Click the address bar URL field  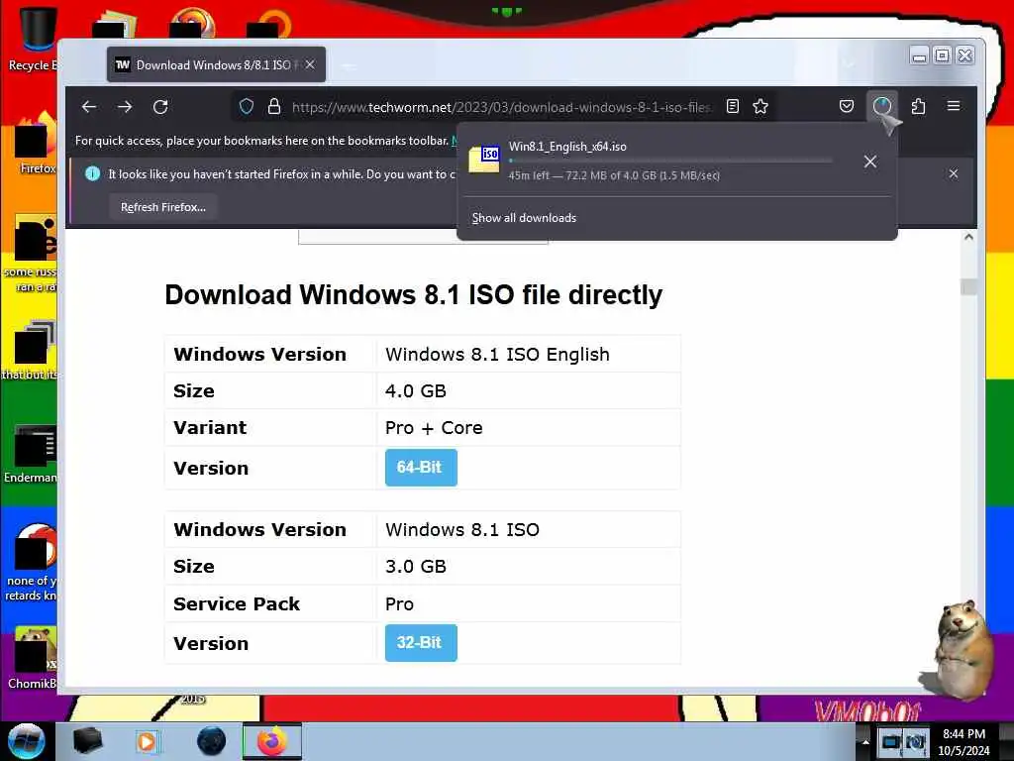501,107
